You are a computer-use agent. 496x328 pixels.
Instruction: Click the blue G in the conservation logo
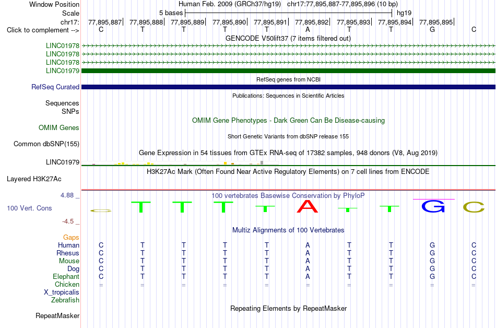pos(433,206)
